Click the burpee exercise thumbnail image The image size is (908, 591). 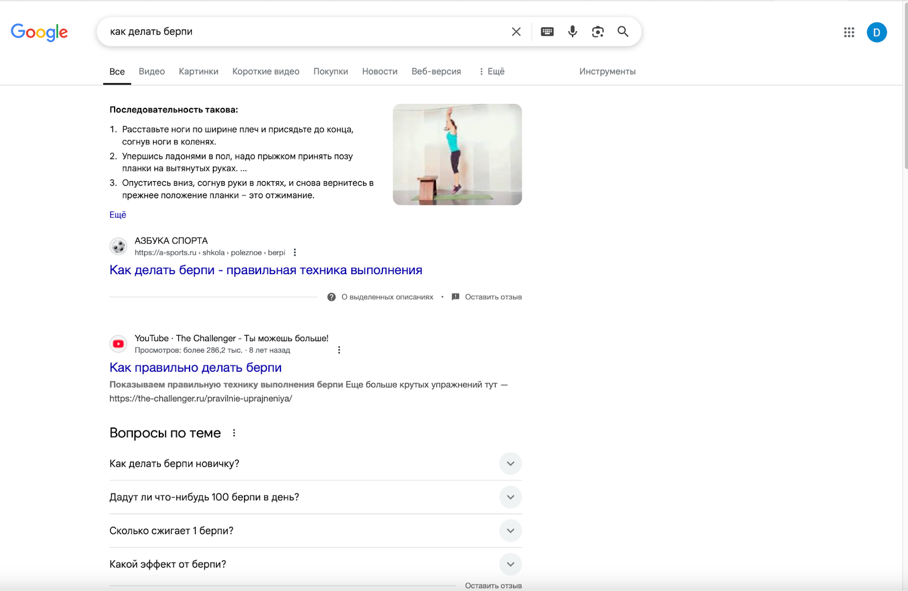[x=457, y=154]
